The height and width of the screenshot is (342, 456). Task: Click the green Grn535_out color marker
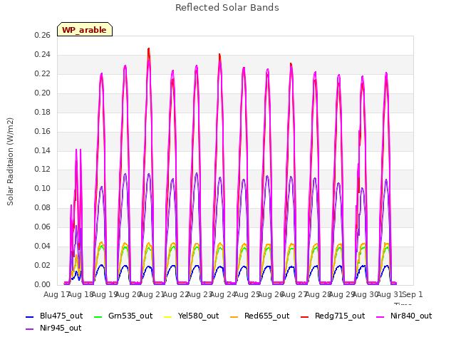98,316
